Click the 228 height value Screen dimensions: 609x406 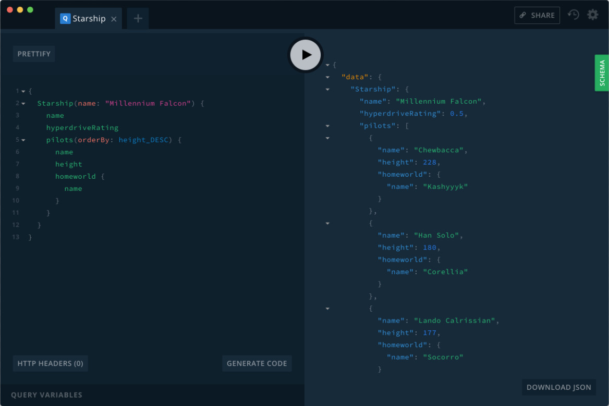click(x=430, y=162)
